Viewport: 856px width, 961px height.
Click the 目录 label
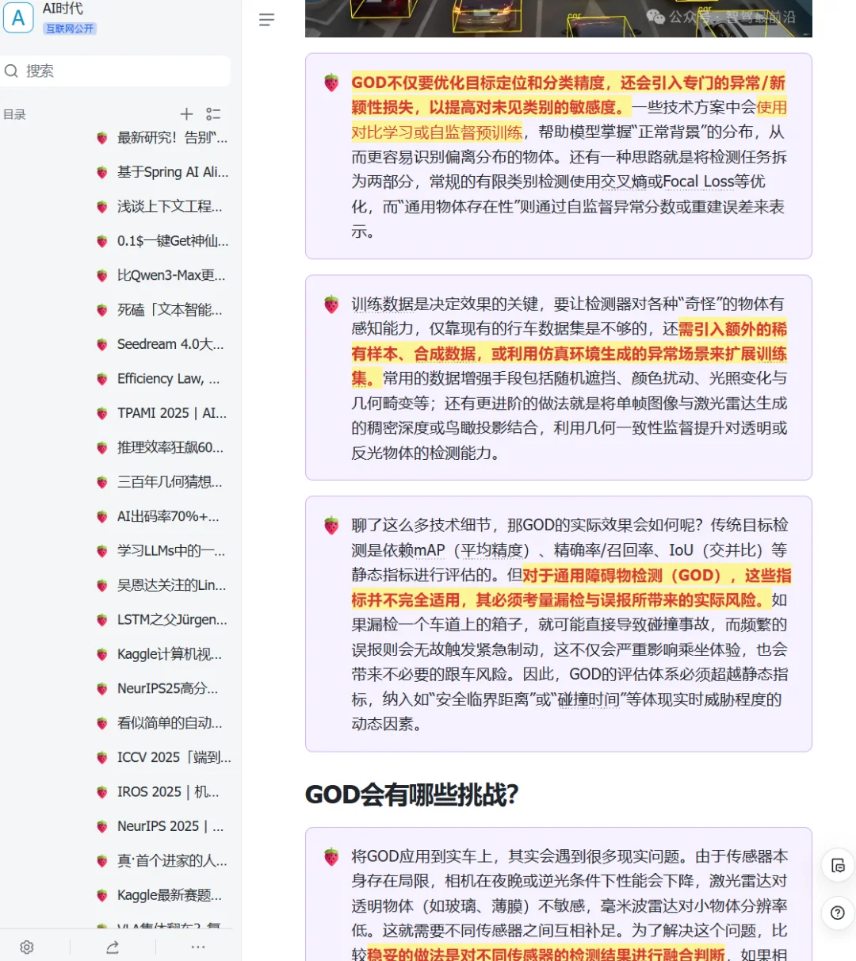pos(13,114)
